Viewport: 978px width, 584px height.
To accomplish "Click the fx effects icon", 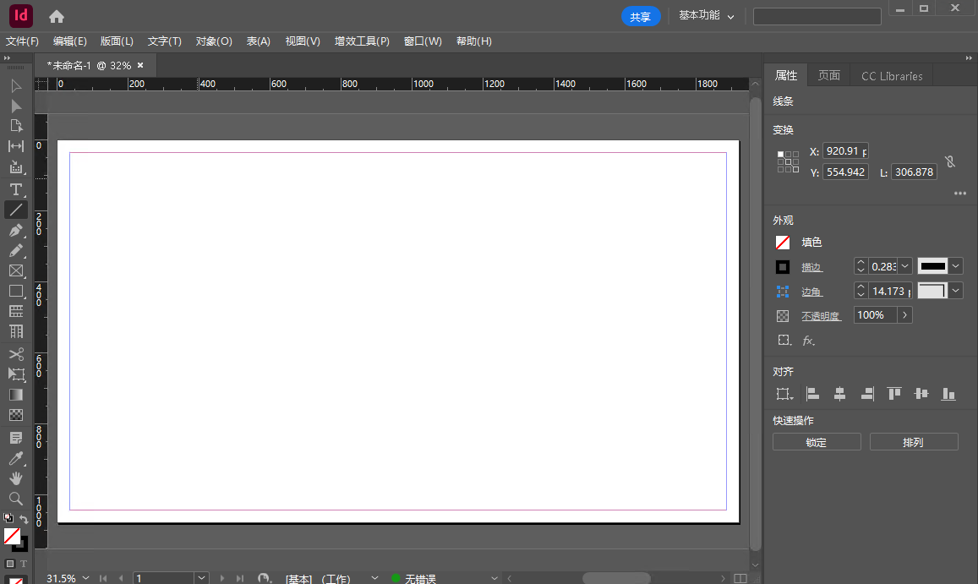I will pyautogui.click(x=808, y=341).
